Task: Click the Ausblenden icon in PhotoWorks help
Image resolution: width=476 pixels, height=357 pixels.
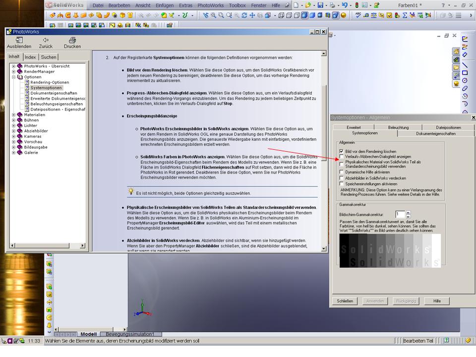Action: pos(19,40)
